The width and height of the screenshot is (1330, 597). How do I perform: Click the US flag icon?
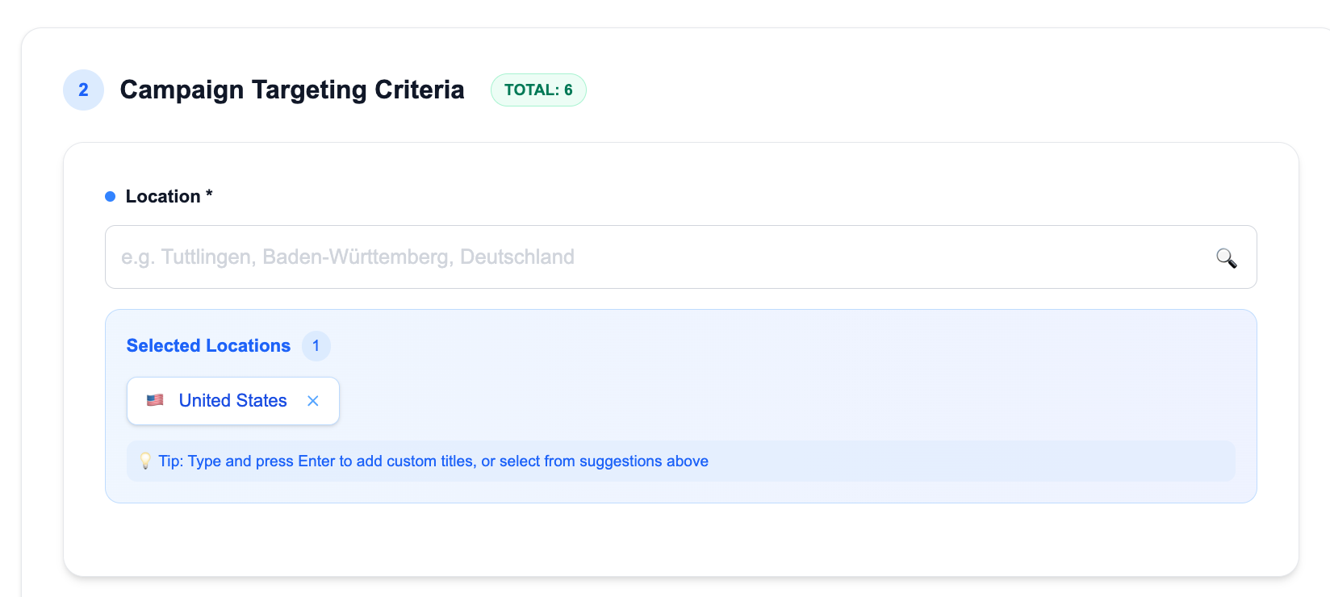pos(155,400)
